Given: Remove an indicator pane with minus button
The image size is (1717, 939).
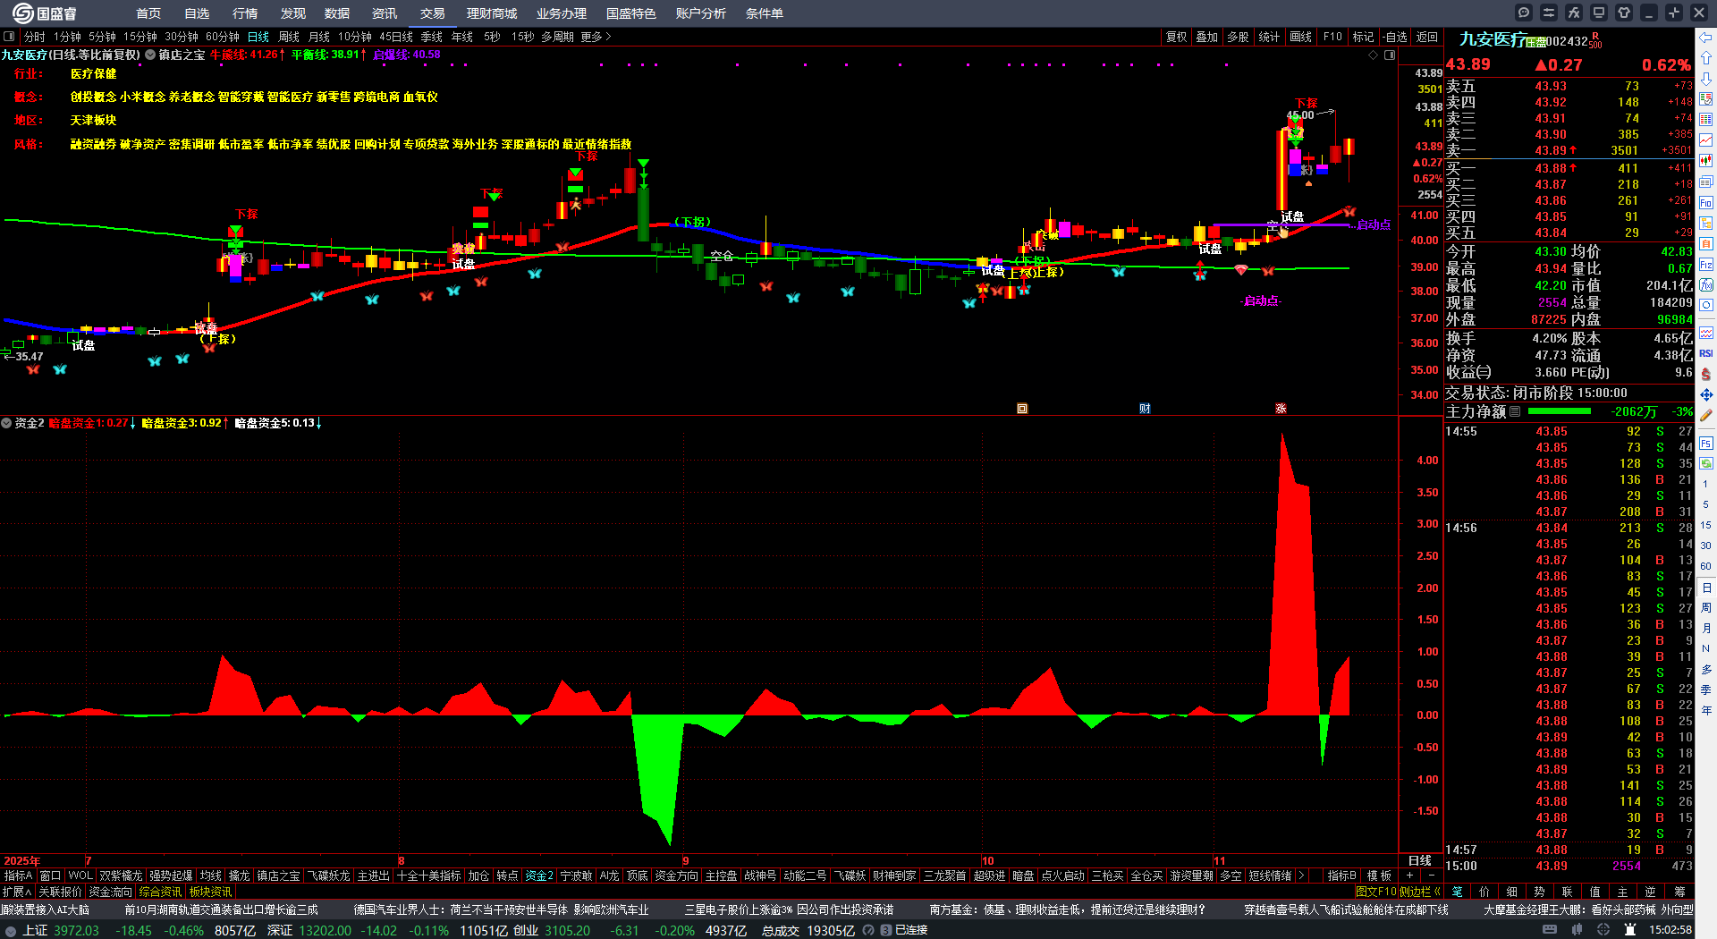Looking at the screenshot, I should (1431, 876).
